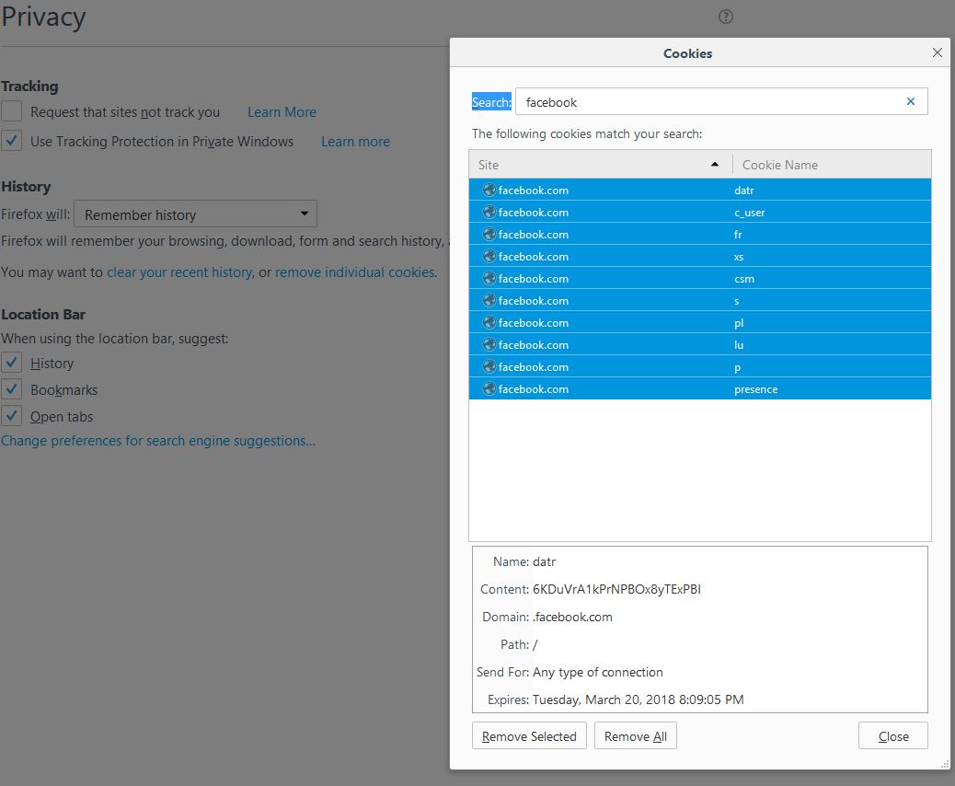
Task: Click the Site column sort arrow
Action: pos(715,165)
